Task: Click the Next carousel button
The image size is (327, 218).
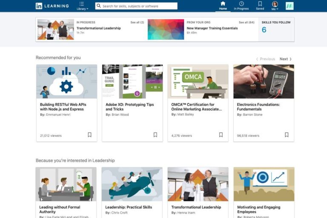Action: (x=286, y=59)
